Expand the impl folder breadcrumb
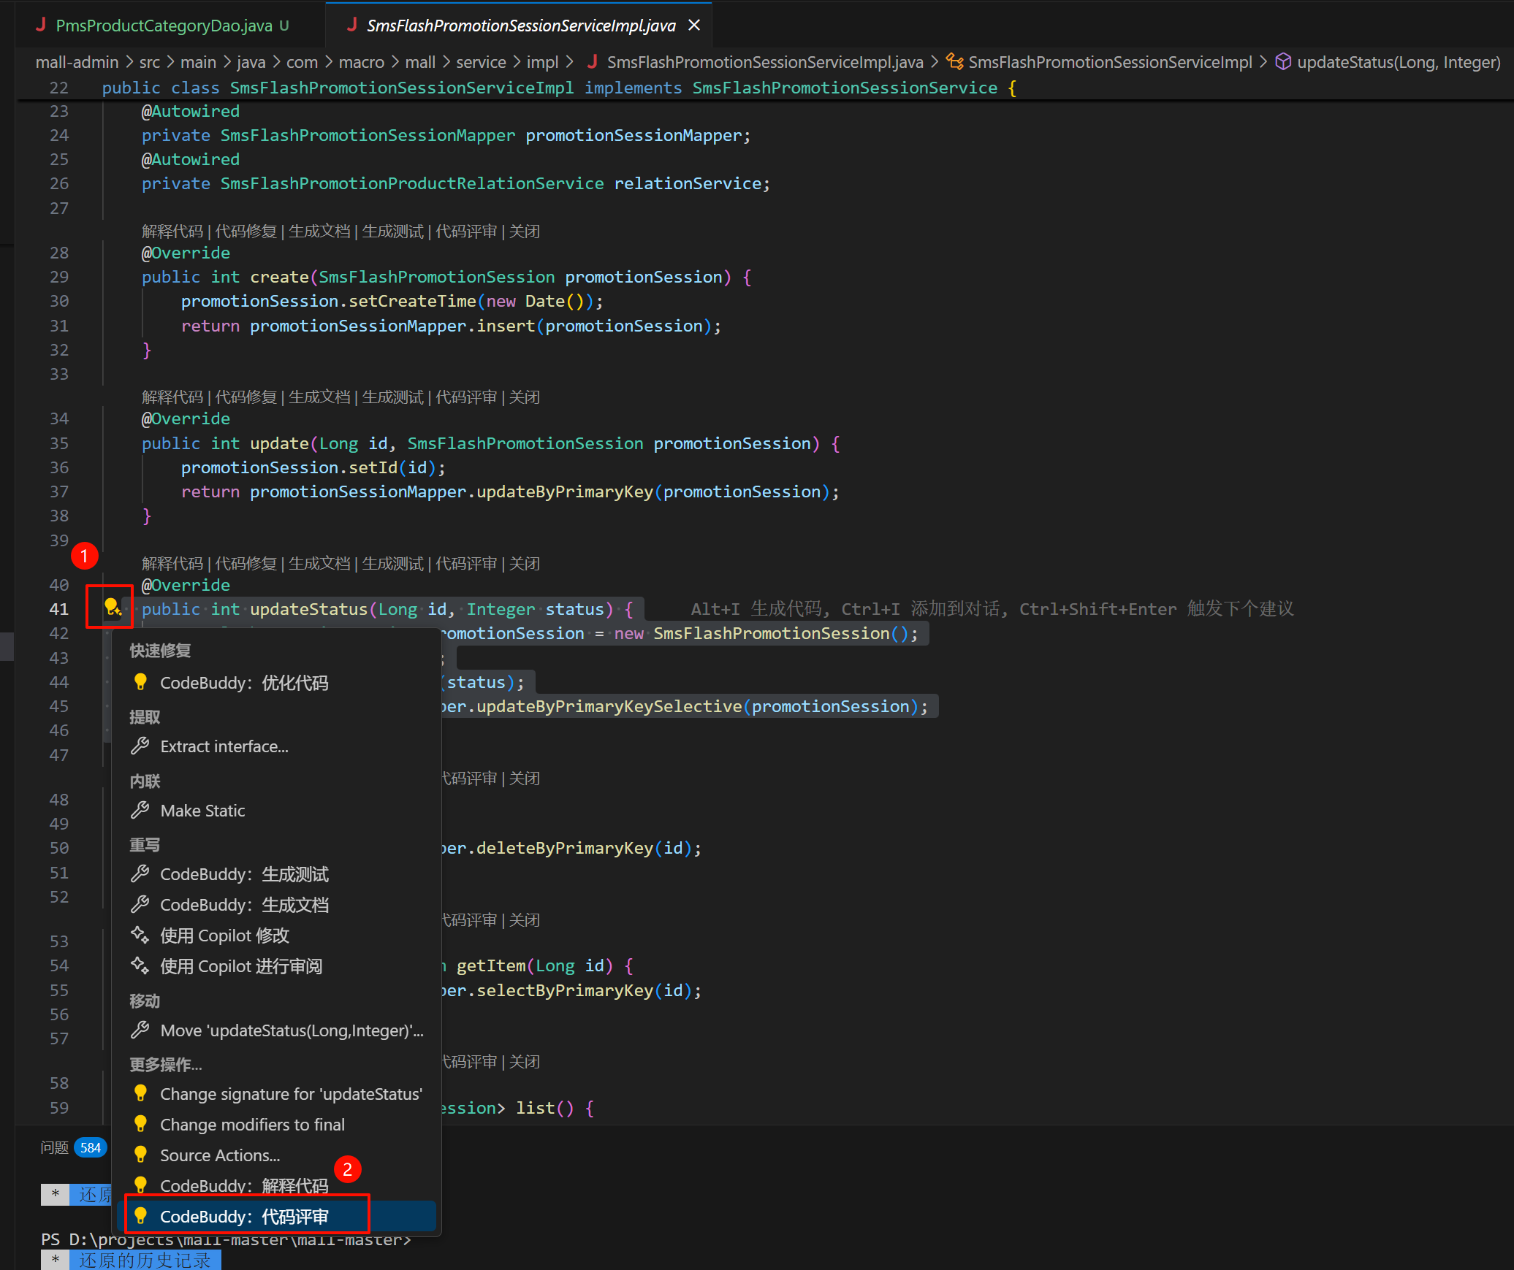The width and height of the screenshot is (1514, 1270). pos(542,62)
